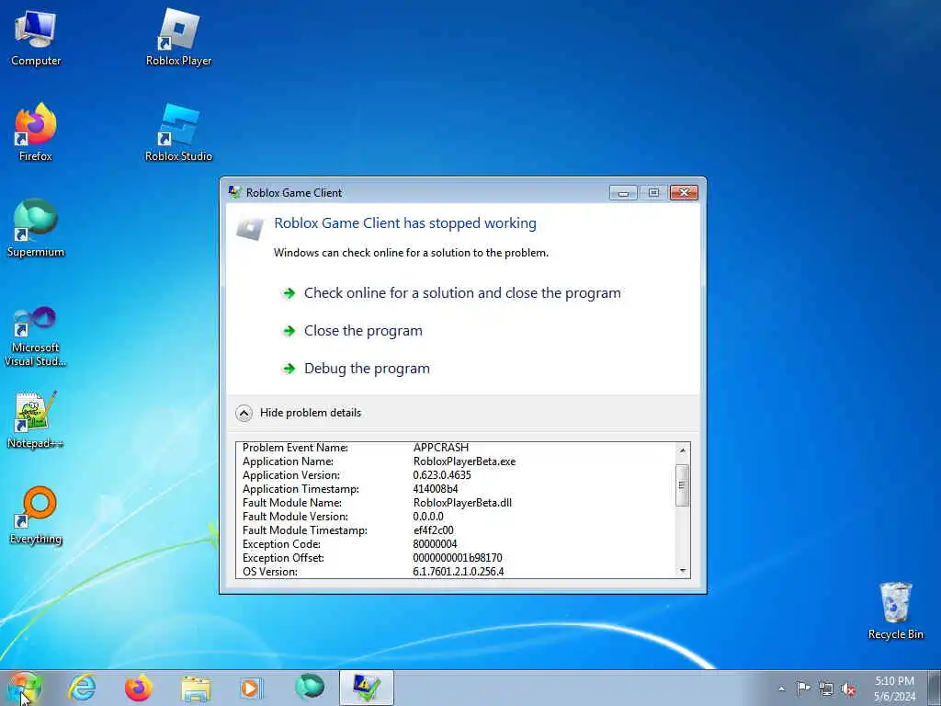Viewport: 941px width, 706px height.
Task: Collapse with Hide problem details chevron
Action: [244, 413]
